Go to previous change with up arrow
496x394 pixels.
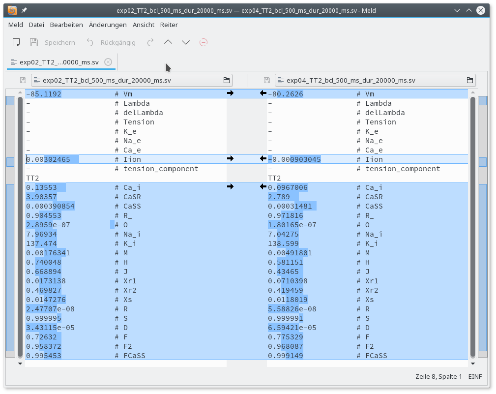[x=168, y=42]
